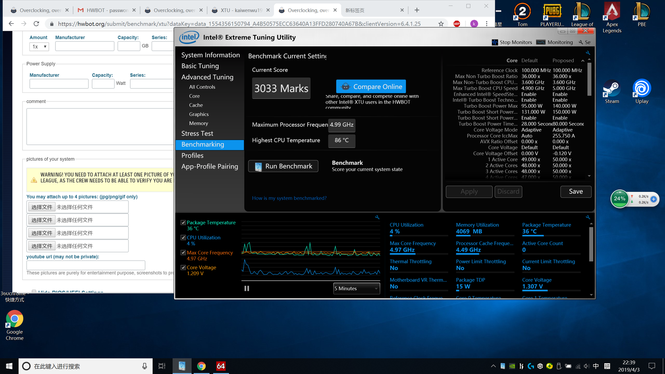Launch PUBG desktop shortcut
This screenshot has width=665, height=374.
(x=552, y=15)
